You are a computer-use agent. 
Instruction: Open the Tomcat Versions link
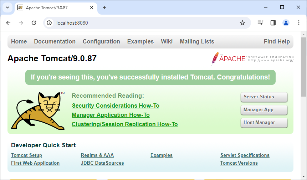pos(239,163)
